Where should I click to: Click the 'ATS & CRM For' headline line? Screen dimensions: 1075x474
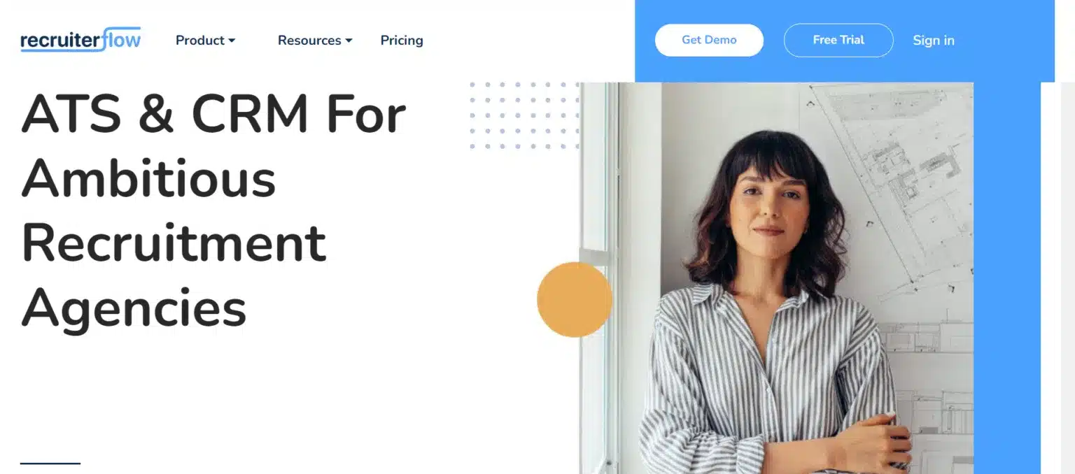[x=213, y=113]
